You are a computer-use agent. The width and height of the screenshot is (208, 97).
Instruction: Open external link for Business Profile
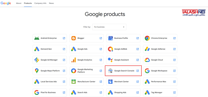(138, 38)
